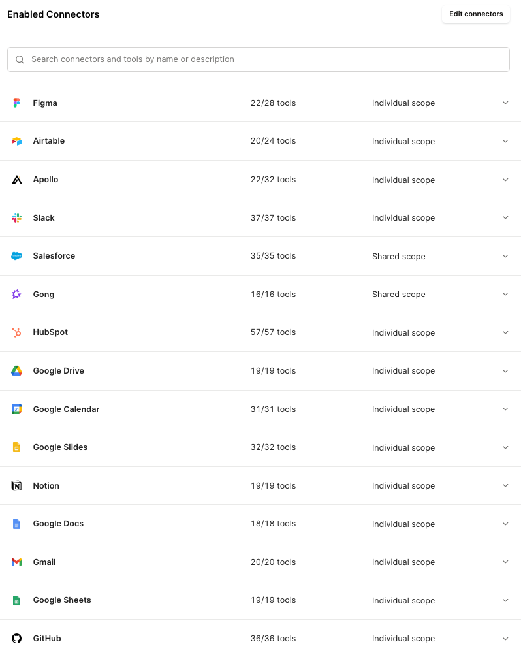The image size is (521, 657).
Task: Click Apollo's 22/32 tools count
Action: click(x=273, y=180)
